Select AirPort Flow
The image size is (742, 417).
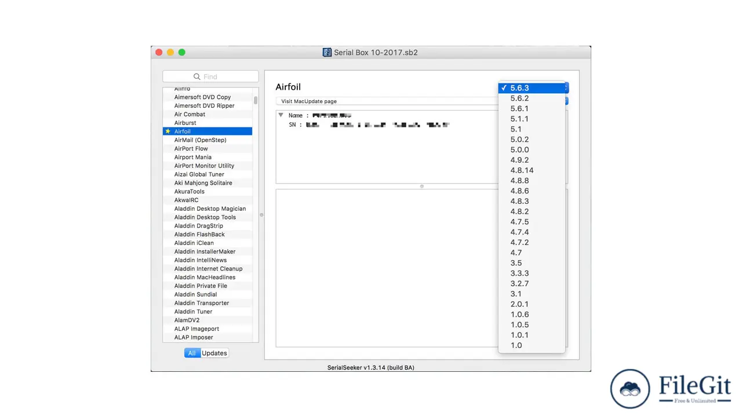[208, 148]
